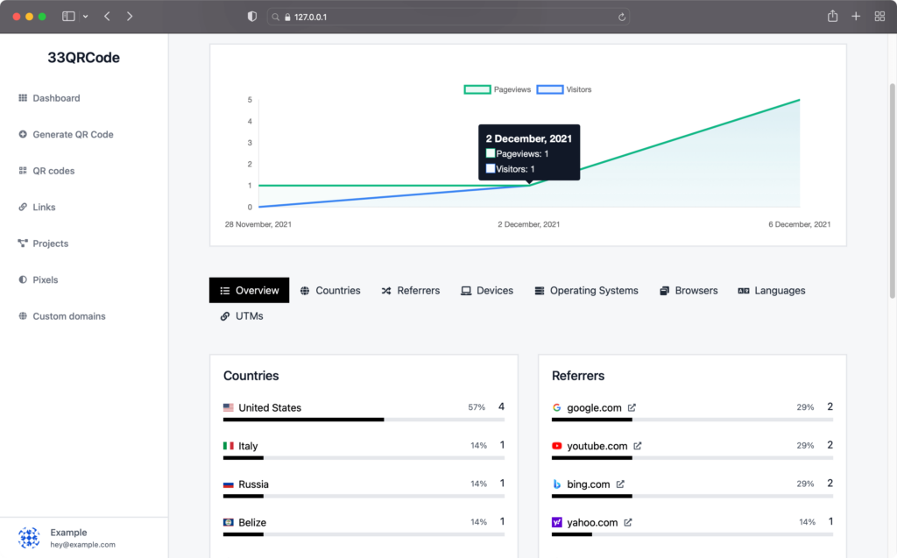Click external link icon next to yahoo.com
The width and height of the screenshot is (897, 558).
[628, 522]
